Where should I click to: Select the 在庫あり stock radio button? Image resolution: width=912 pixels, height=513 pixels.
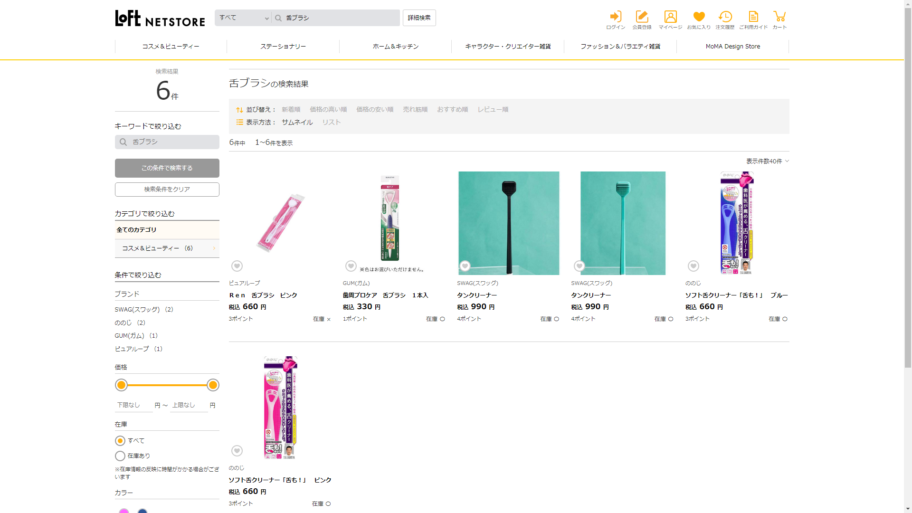tap(120, 456)
